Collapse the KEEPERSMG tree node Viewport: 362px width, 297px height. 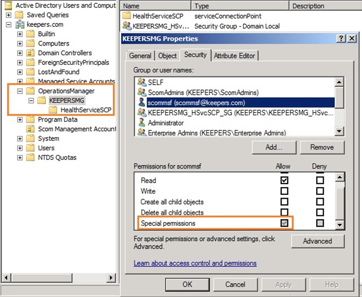[x=31, y=100]
